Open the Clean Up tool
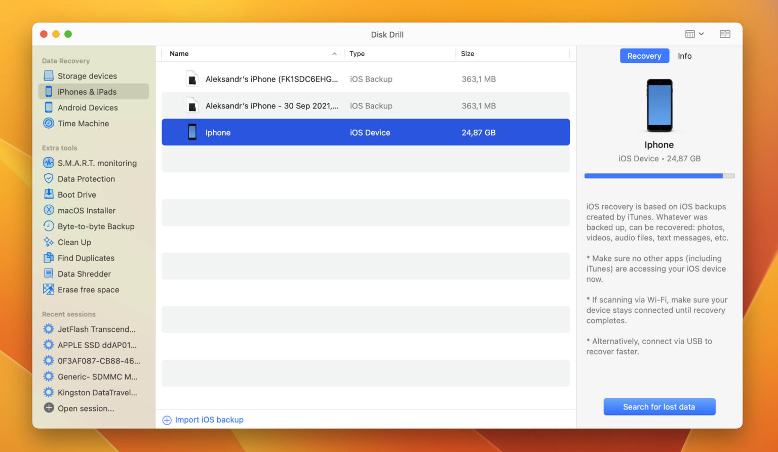 74,242
